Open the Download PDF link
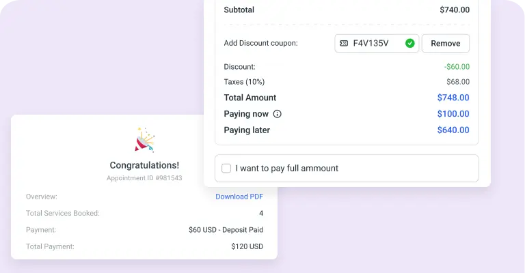Image resolution: width=525 pixels, height=273 pixels. tap(239, 197)
